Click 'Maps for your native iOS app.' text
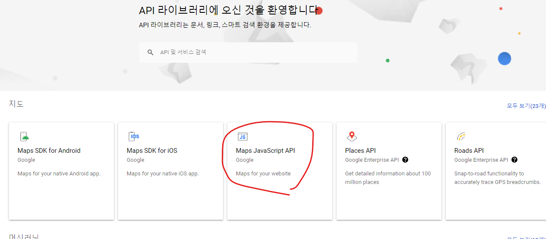This screenshot has width=546, height=239. pyautogui.click(x=163, y=174)
